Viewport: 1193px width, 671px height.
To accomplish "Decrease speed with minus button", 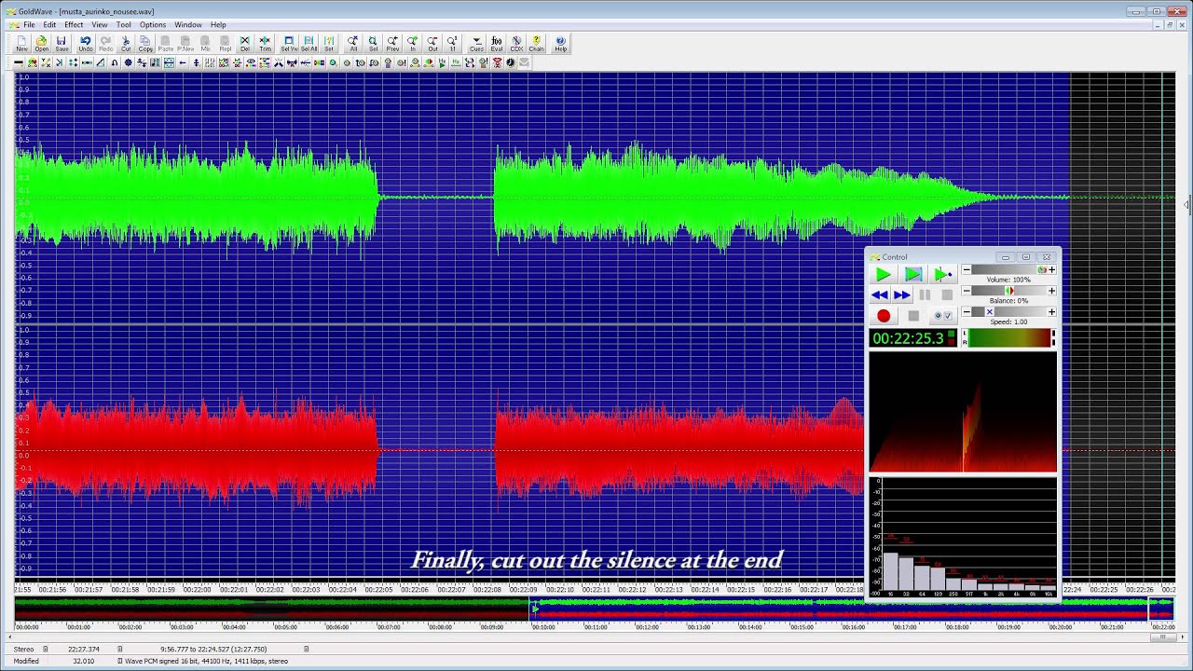I will tap(967, 312).
